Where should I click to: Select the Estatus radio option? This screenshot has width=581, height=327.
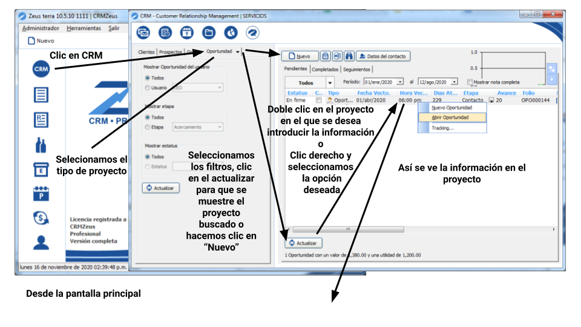[148, 167]
